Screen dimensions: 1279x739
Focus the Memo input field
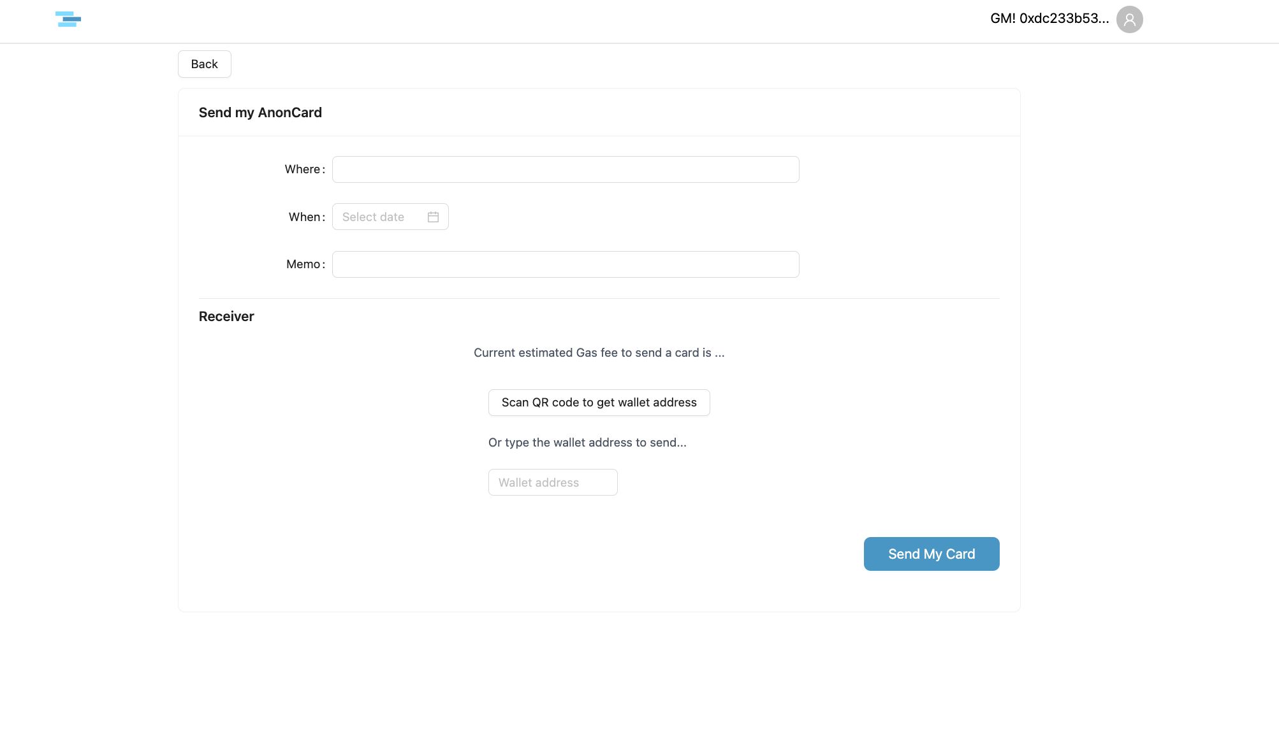coord(566,264)
